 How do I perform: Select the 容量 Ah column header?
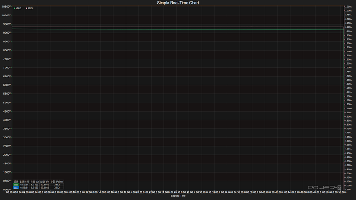(35, 182)
